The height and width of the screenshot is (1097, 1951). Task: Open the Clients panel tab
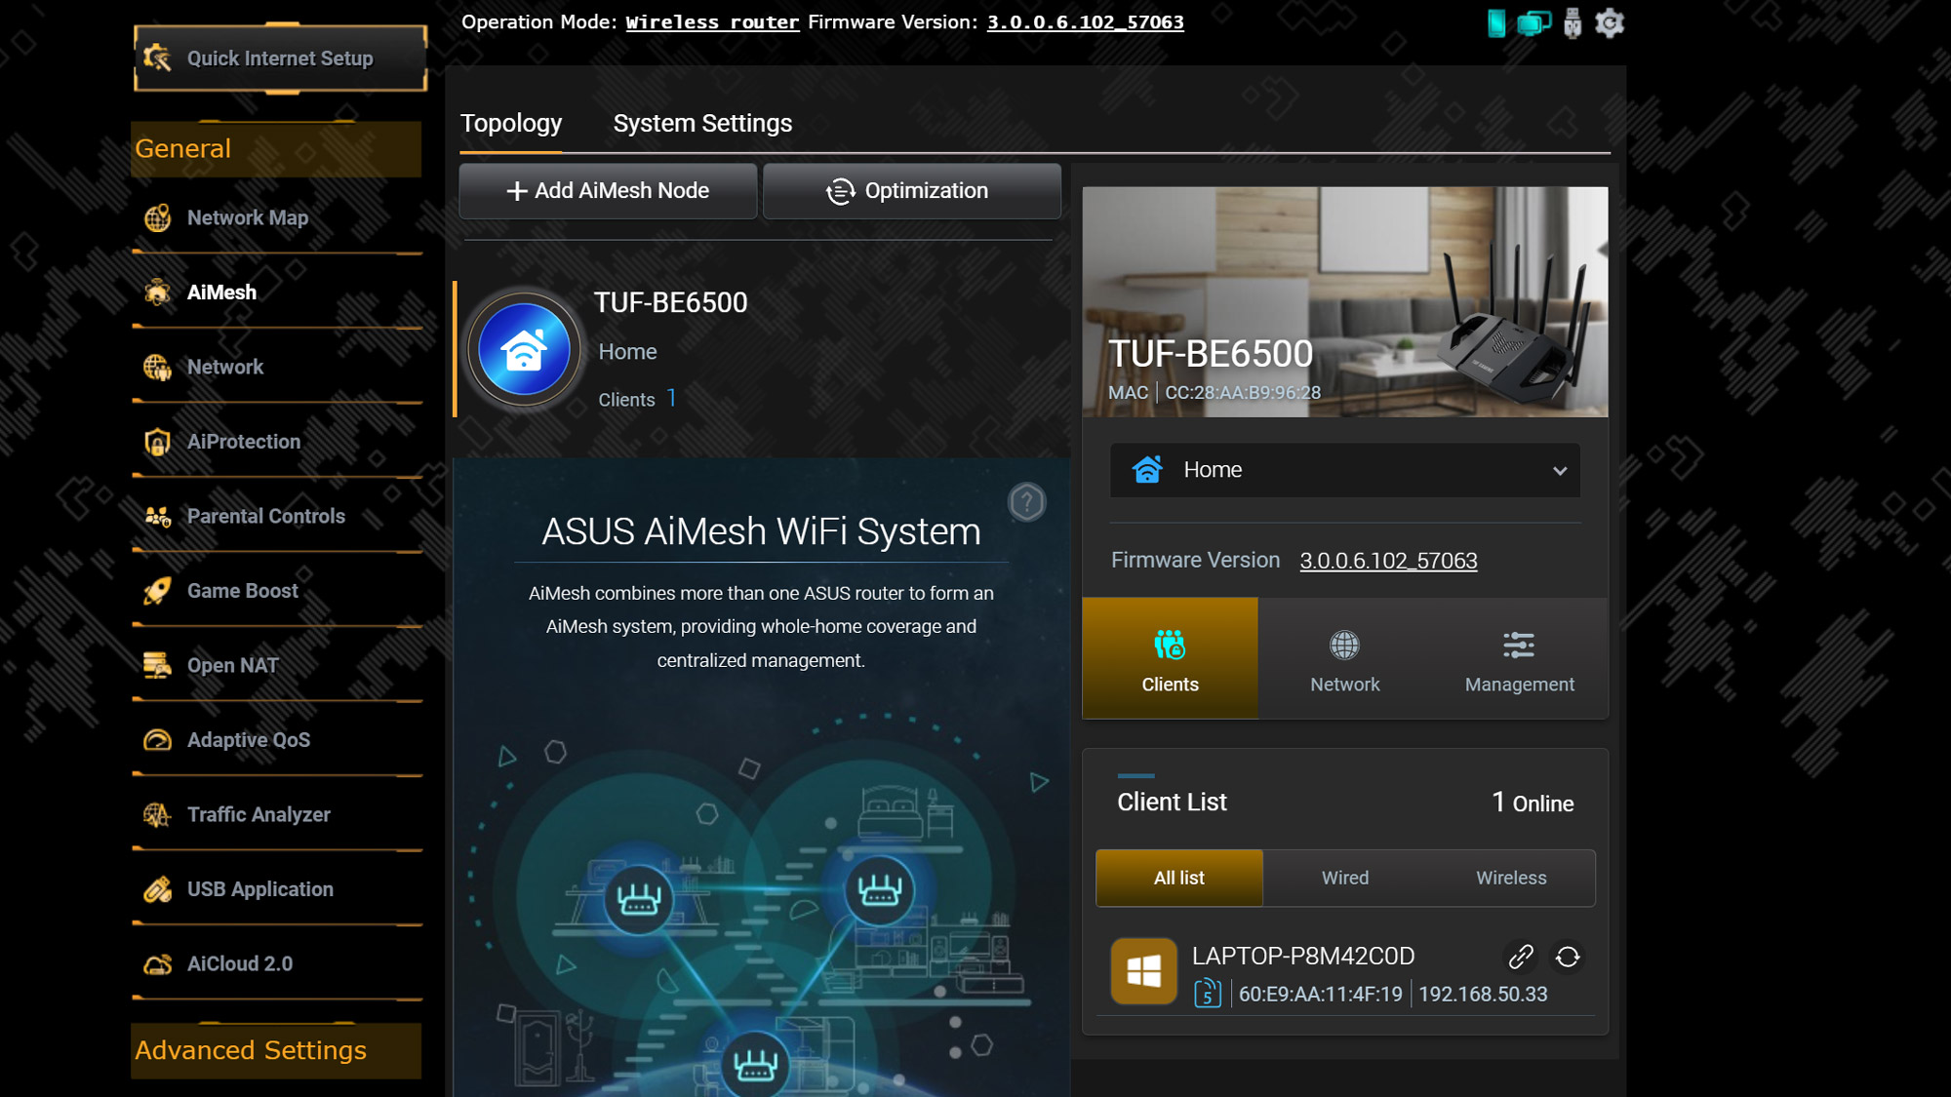pos(1170,658)
